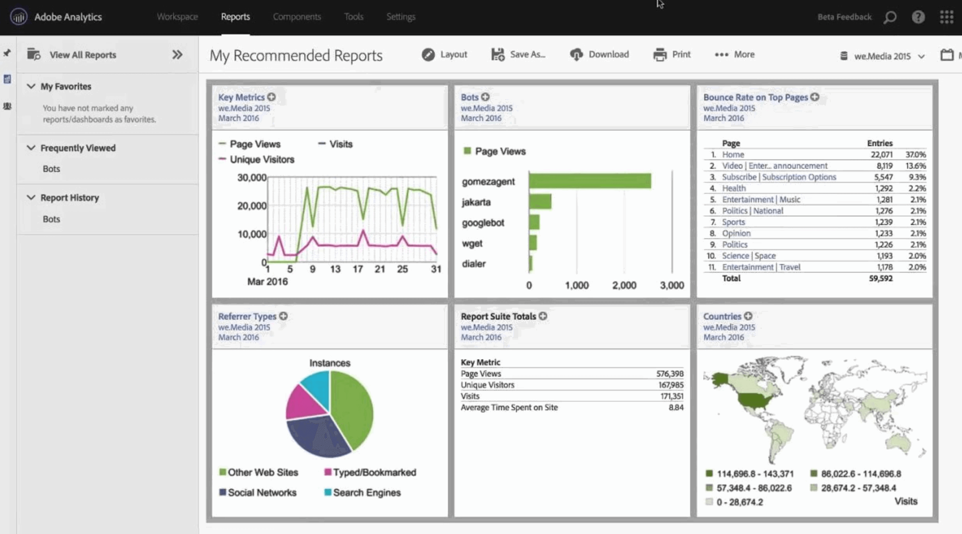Add Key Metrics report via its plus icon
The image size is (962, 534).
tap(271, 97)
